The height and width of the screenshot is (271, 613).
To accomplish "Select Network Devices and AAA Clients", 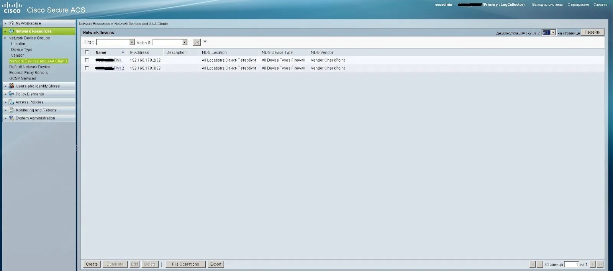I will click(x=38, y=61).
